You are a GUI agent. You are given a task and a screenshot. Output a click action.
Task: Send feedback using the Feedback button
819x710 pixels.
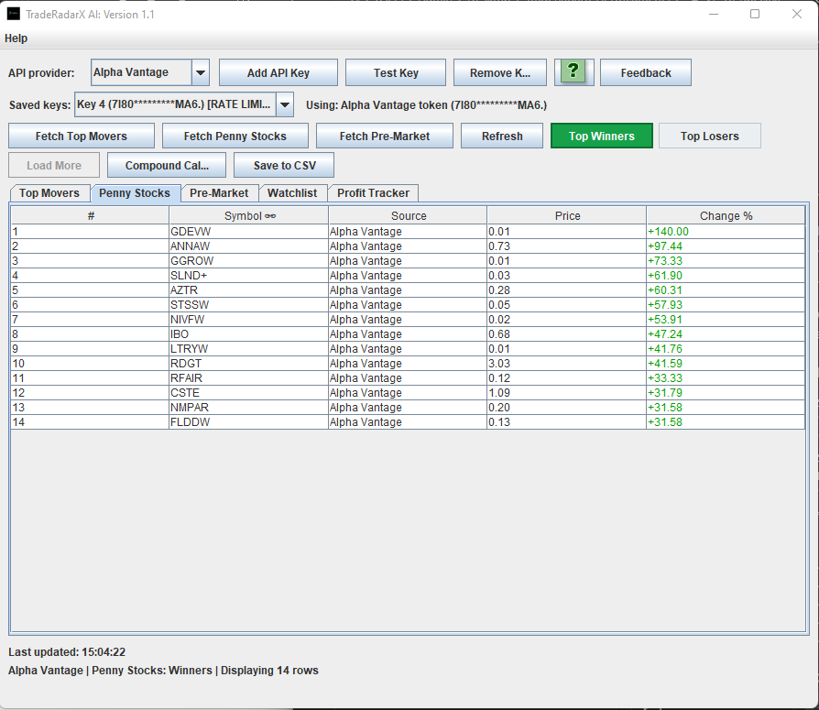point(645,72)
